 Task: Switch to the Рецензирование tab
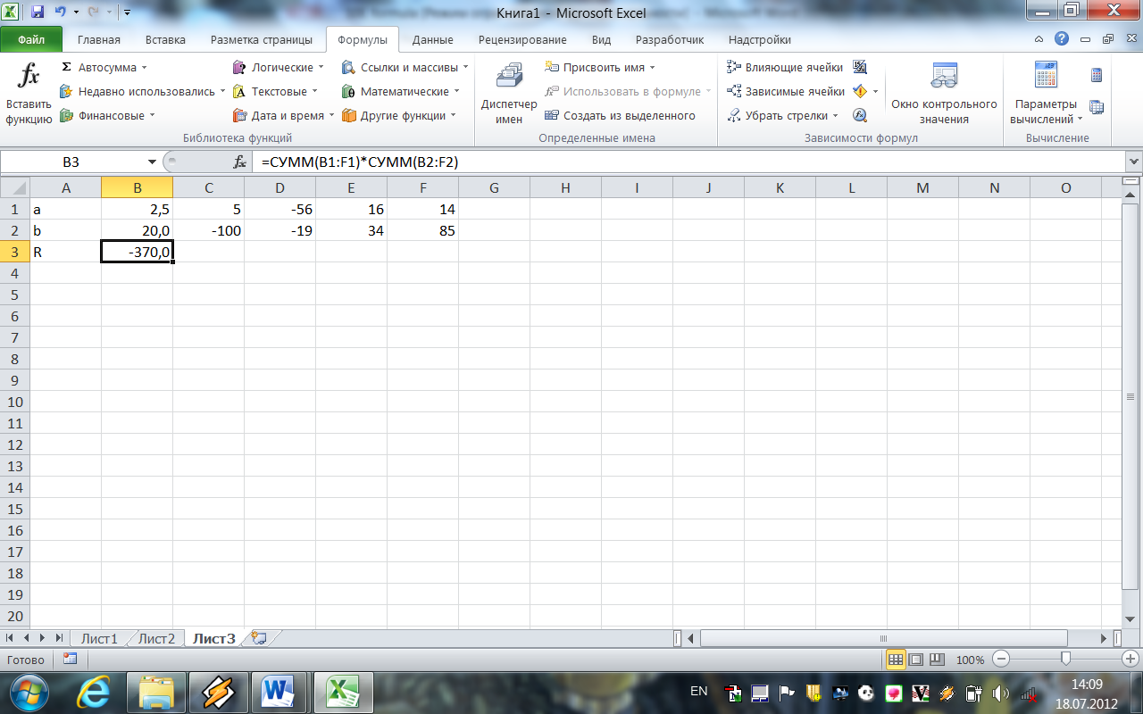pyautogui.click(x=522, y=39)
